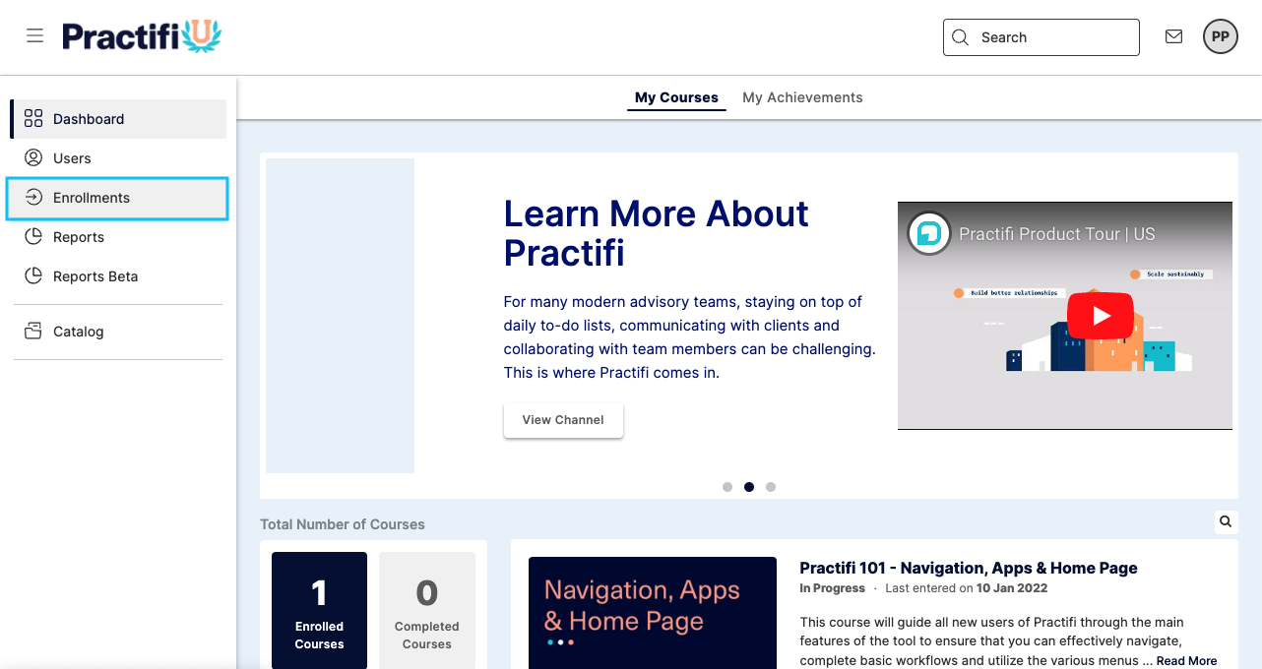Click the magnifier icon in Search box
Image resolution: width=1262 pixels, height=669 pixels.
[961, 37]
